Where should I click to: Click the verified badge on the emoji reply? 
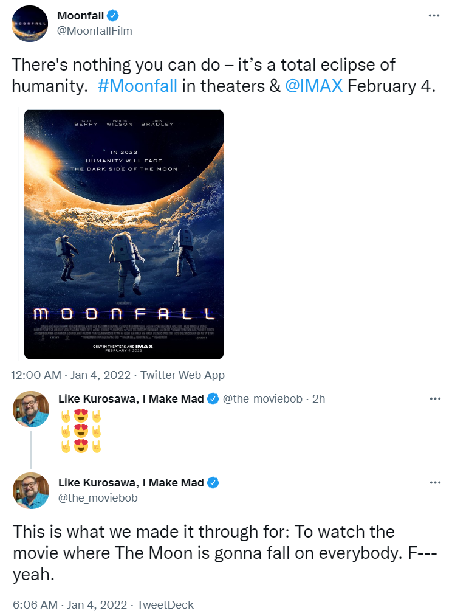tap(213, 399)
